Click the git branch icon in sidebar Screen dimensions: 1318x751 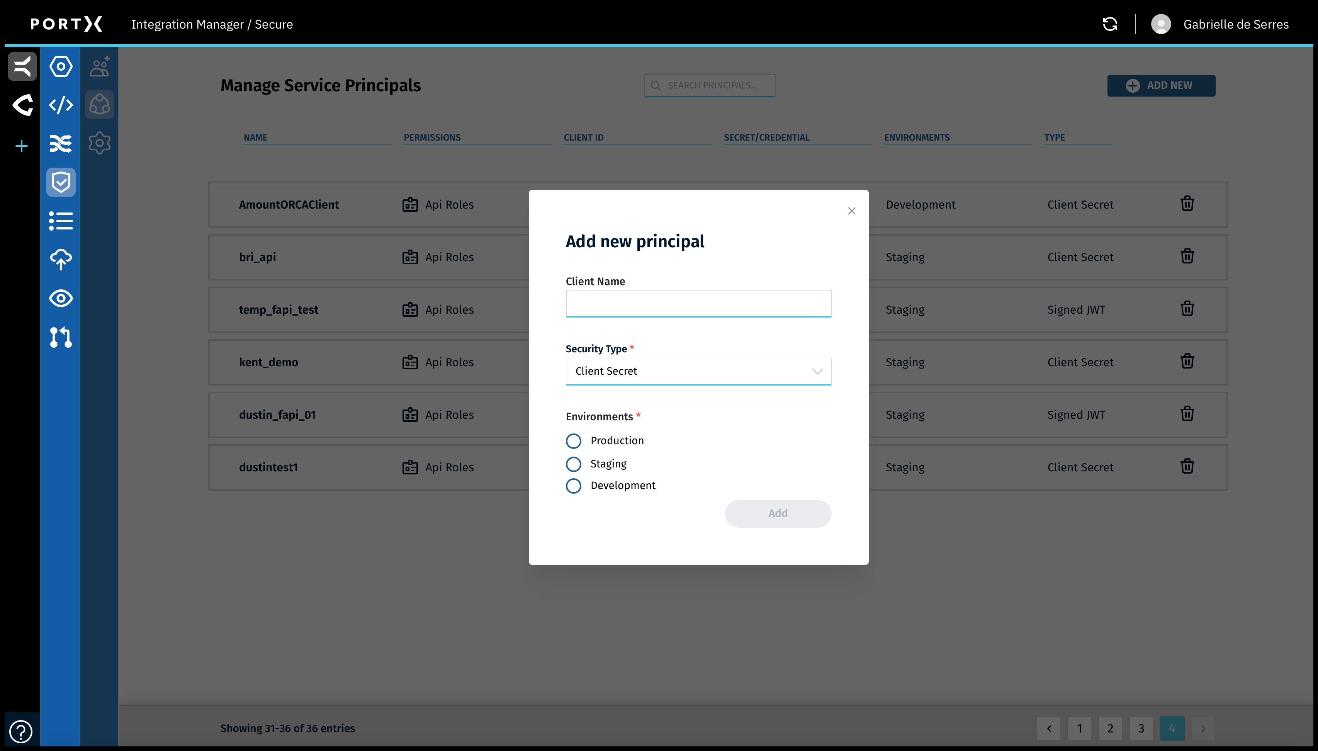(x=61, y=337)
